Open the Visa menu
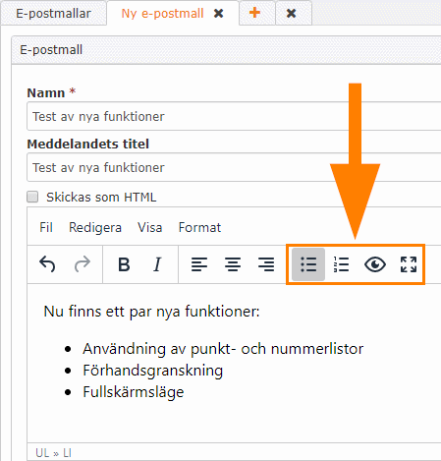 coord(149,227)
